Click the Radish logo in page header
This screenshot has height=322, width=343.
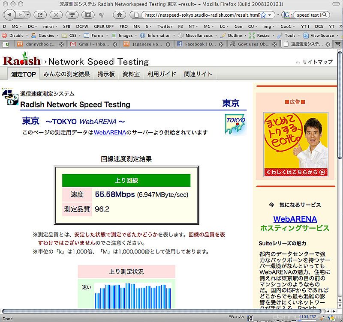point(21,62)
